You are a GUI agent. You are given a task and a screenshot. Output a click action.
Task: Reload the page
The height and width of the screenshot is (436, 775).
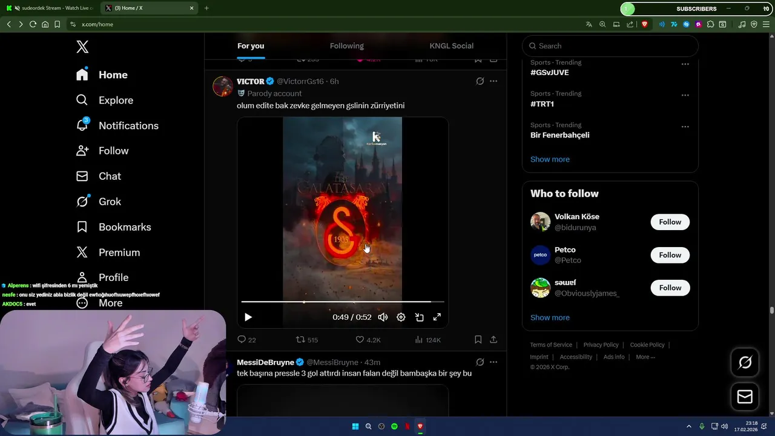pos(33,24)
